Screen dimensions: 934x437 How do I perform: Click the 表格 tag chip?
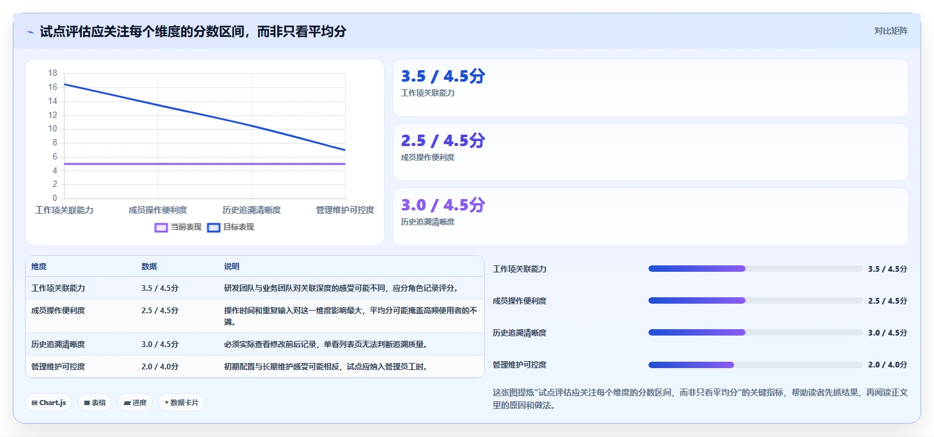pyautogui.click(x=95, y=403)
